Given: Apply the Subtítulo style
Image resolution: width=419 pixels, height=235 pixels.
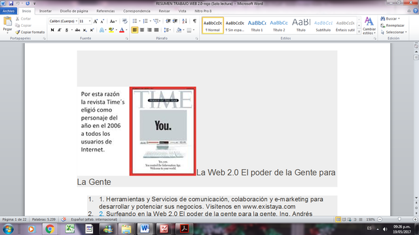Looking at the screenshot, I should pyautogui.click(x=323, y=25).
